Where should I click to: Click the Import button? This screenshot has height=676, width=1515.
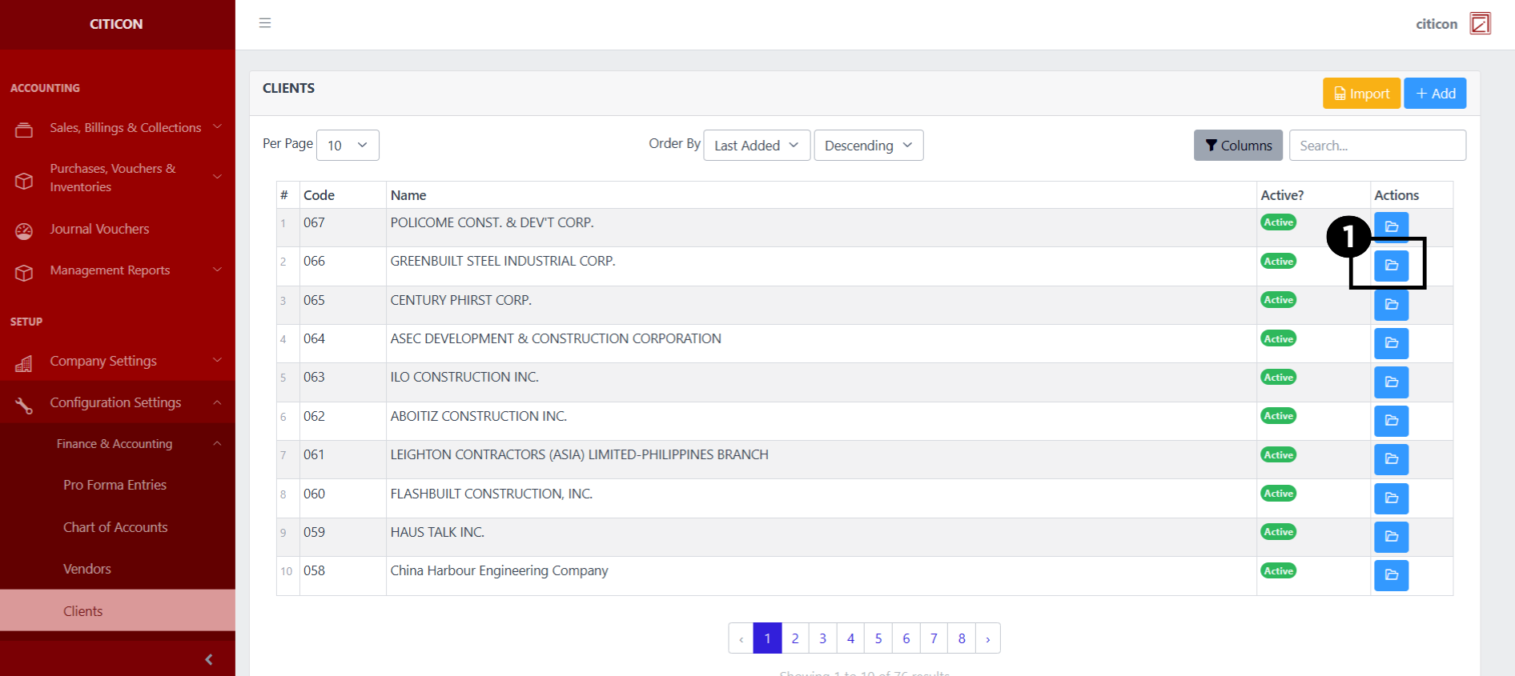[x=1361, y=94]
